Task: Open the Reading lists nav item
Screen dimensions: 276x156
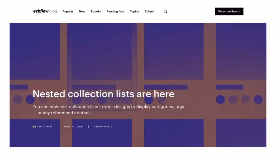Action: (115, 11)
